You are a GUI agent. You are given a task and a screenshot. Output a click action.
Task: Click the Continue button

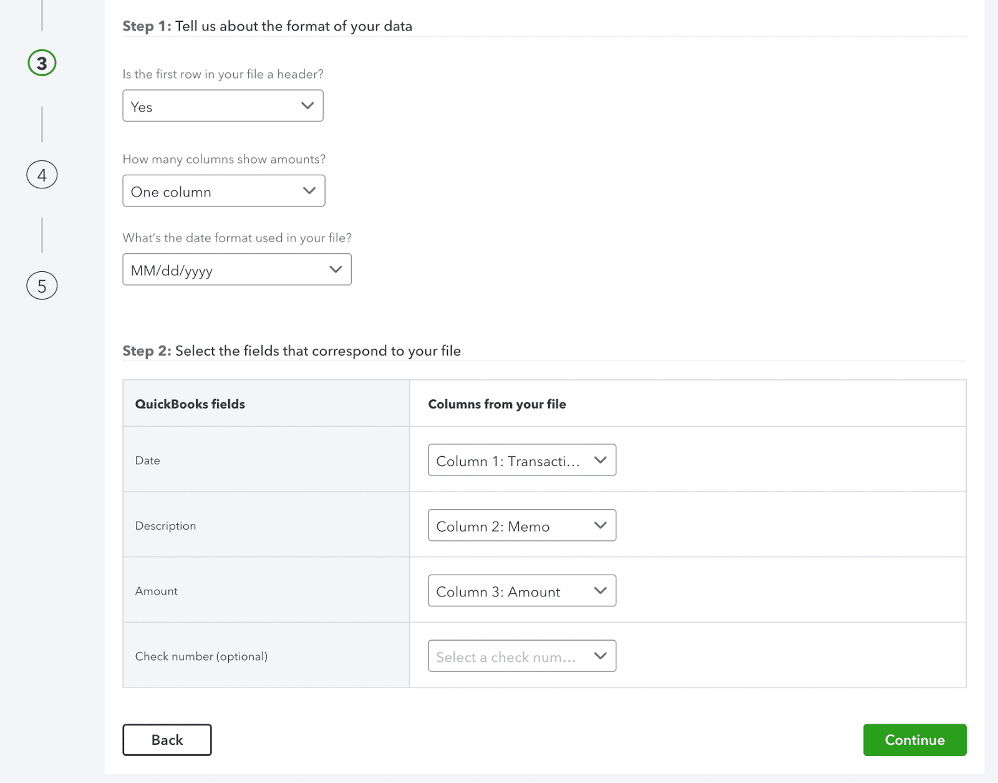tap(914, 739)
